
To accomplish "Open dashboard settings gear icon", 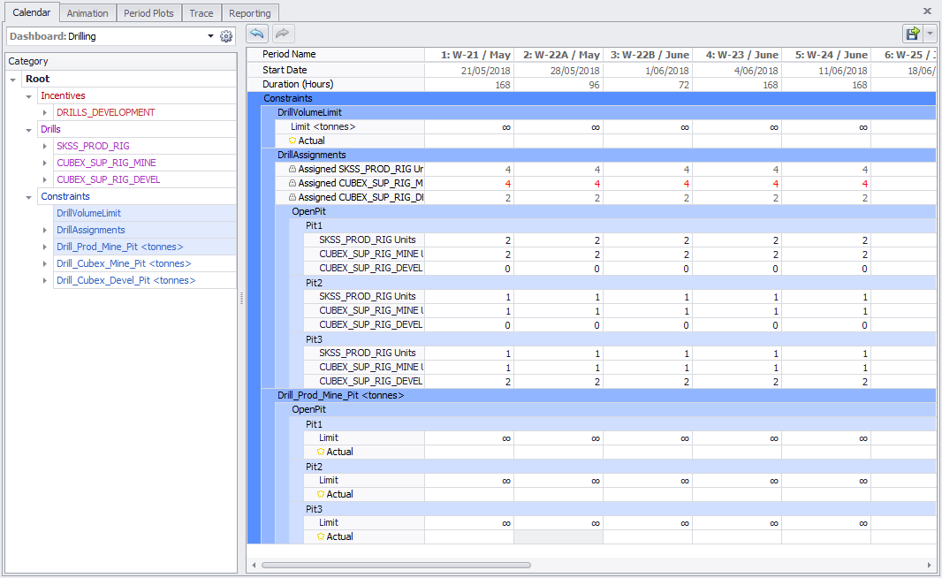I will (x=226, y=36).
